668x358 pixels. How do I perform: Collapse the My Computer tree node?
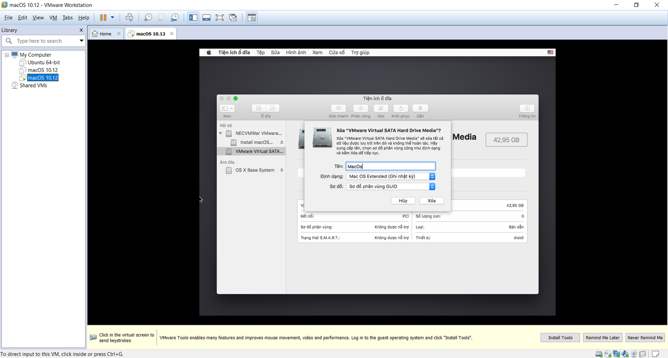coord(7,55)
